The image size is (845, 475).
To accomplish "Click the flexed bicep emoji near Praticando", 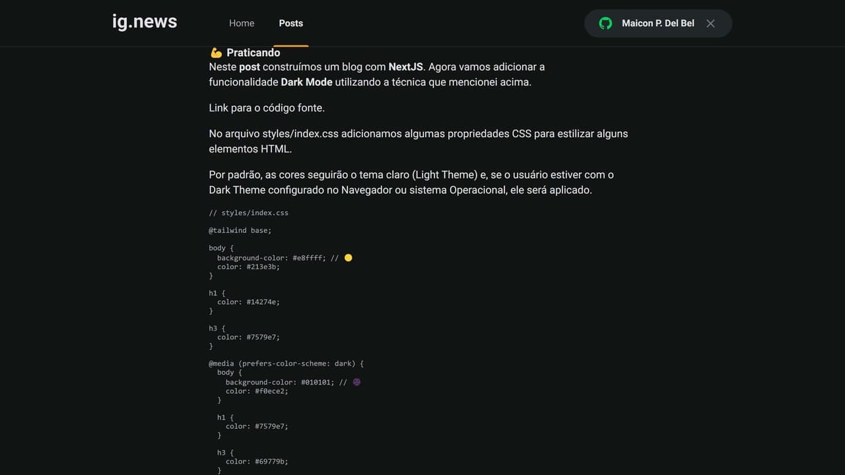I will (216, 53).
